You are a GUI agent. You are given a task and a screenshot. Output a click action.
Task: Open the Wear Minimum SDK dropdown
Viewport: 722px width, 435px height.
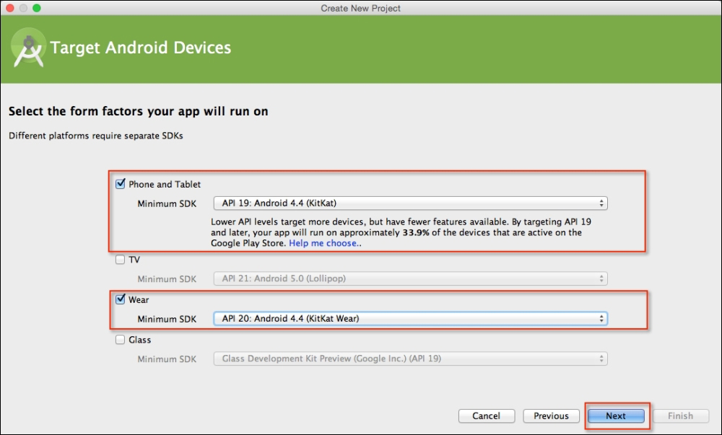tap(410, 319)
